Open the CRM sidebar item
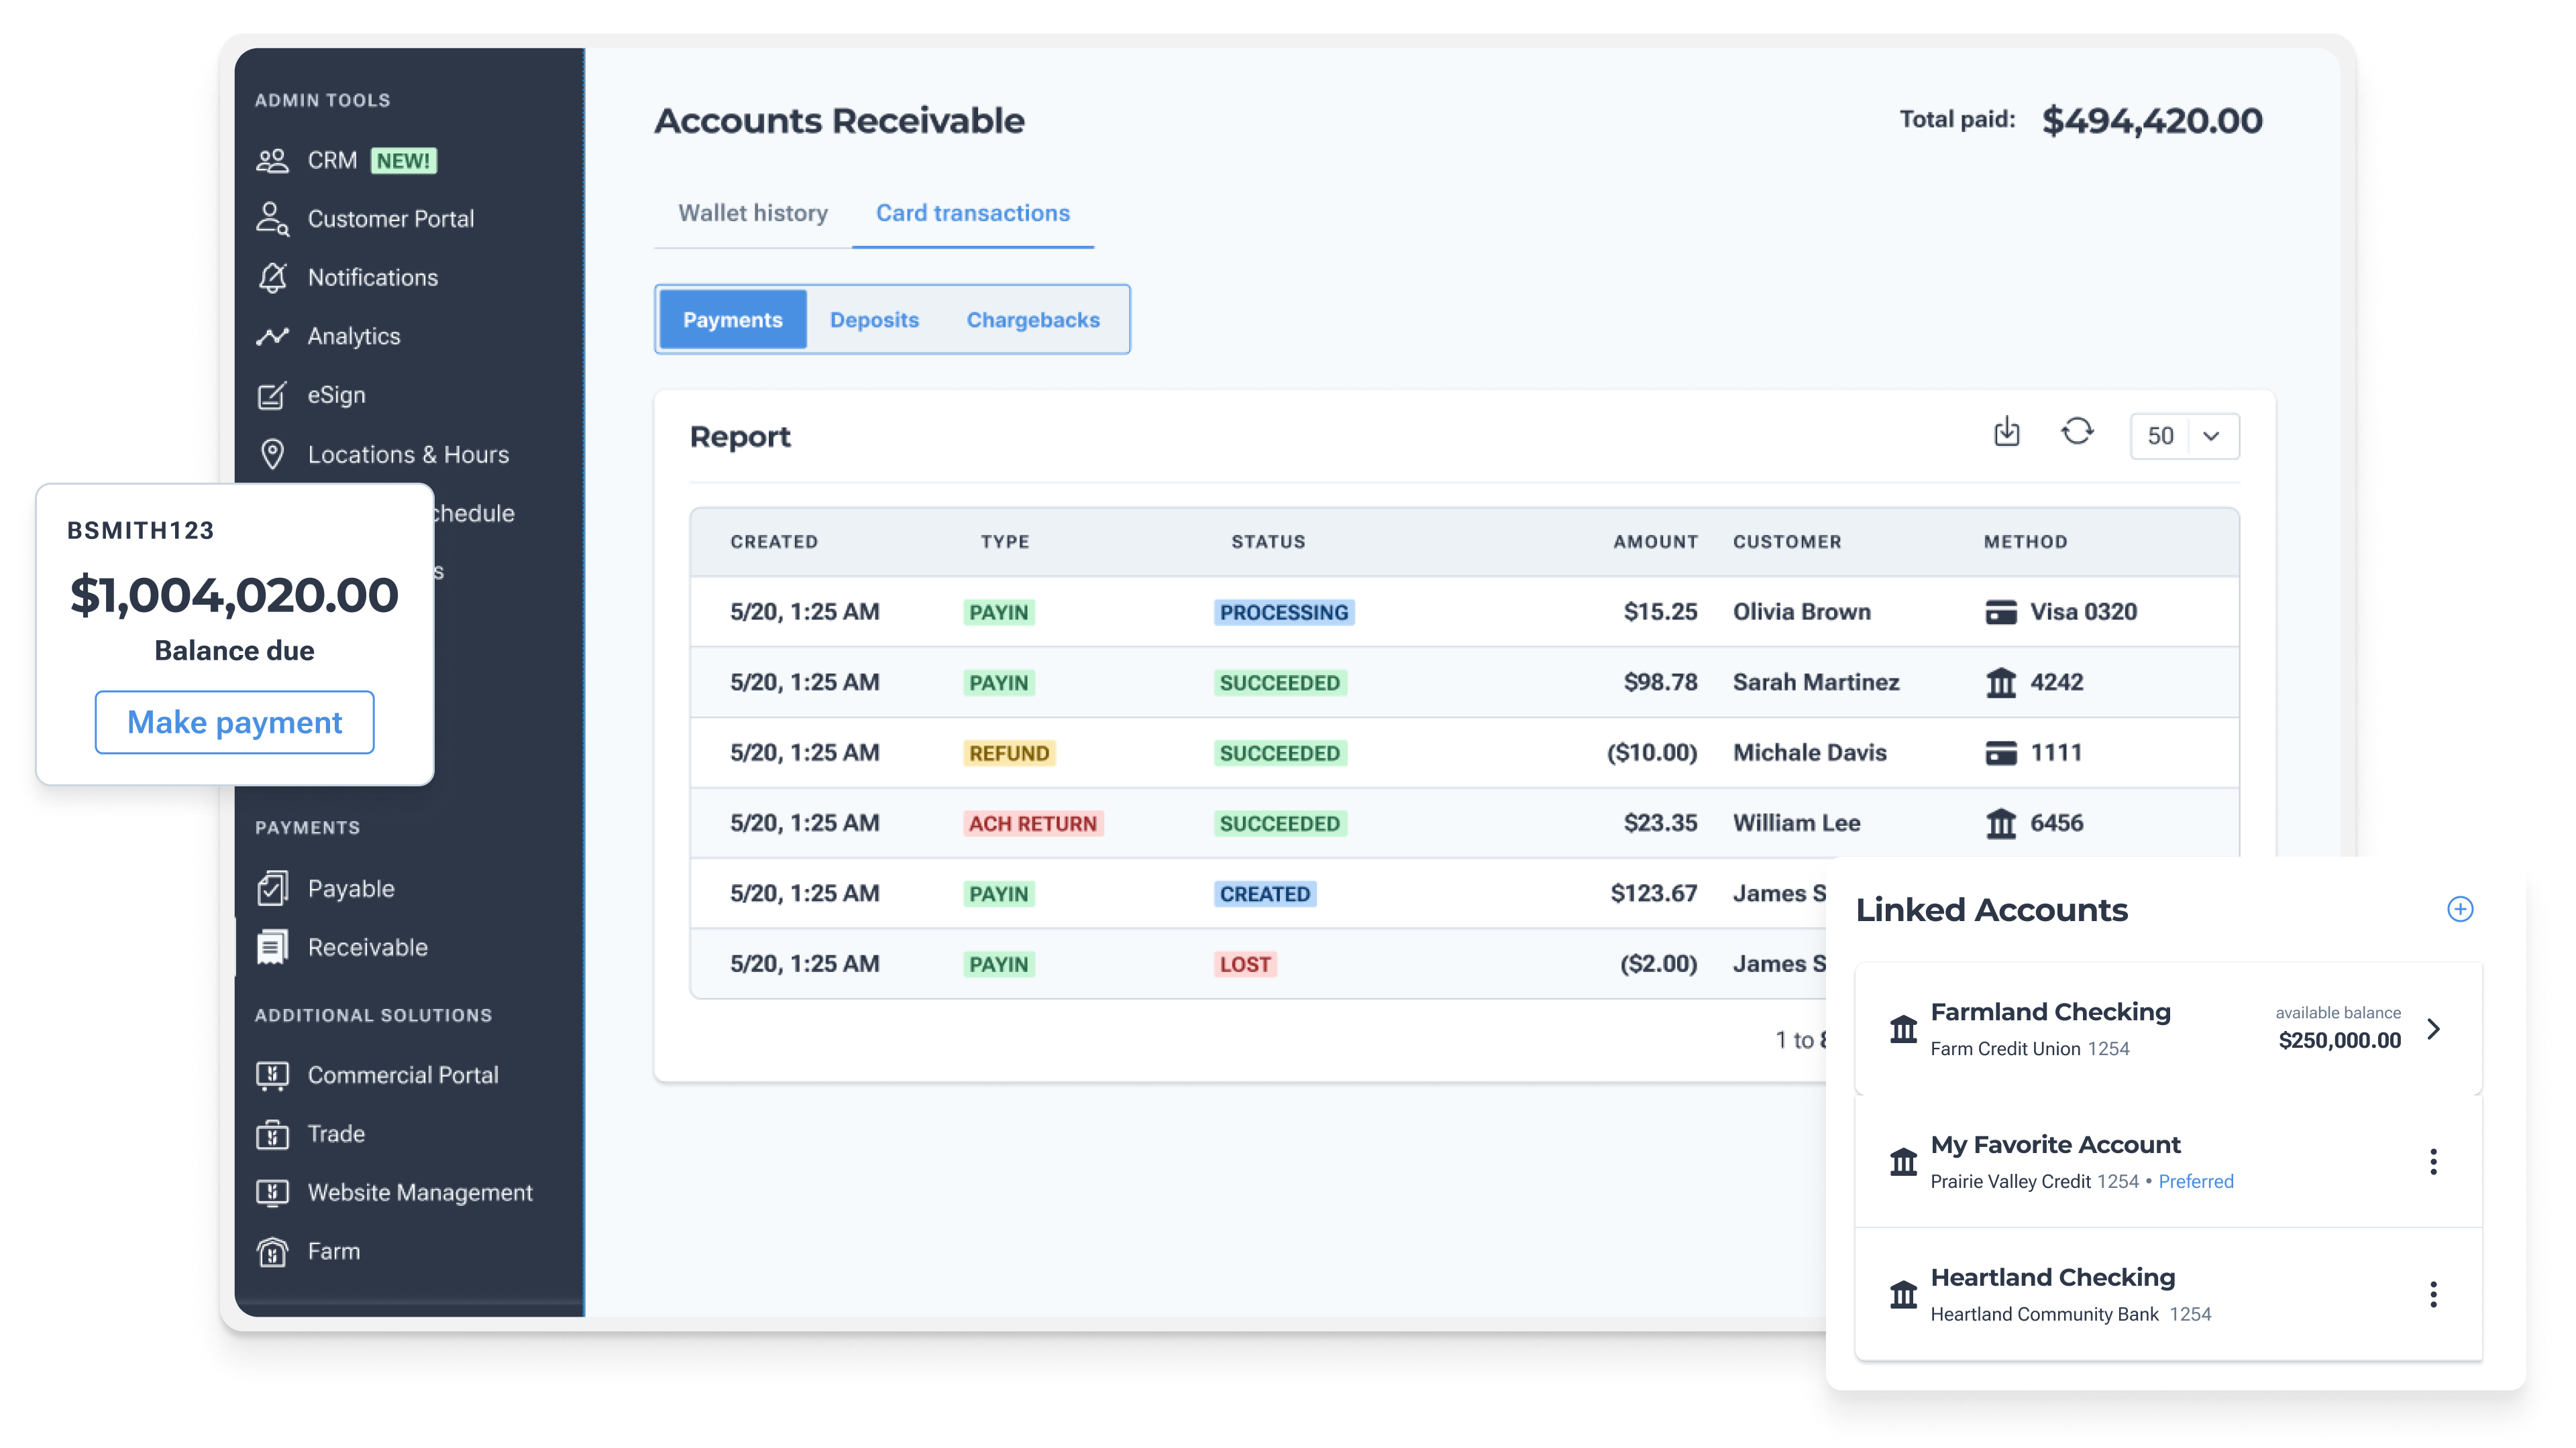 (332, 161)
